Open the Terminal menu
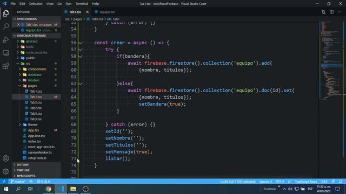 [x=82, y=4]
